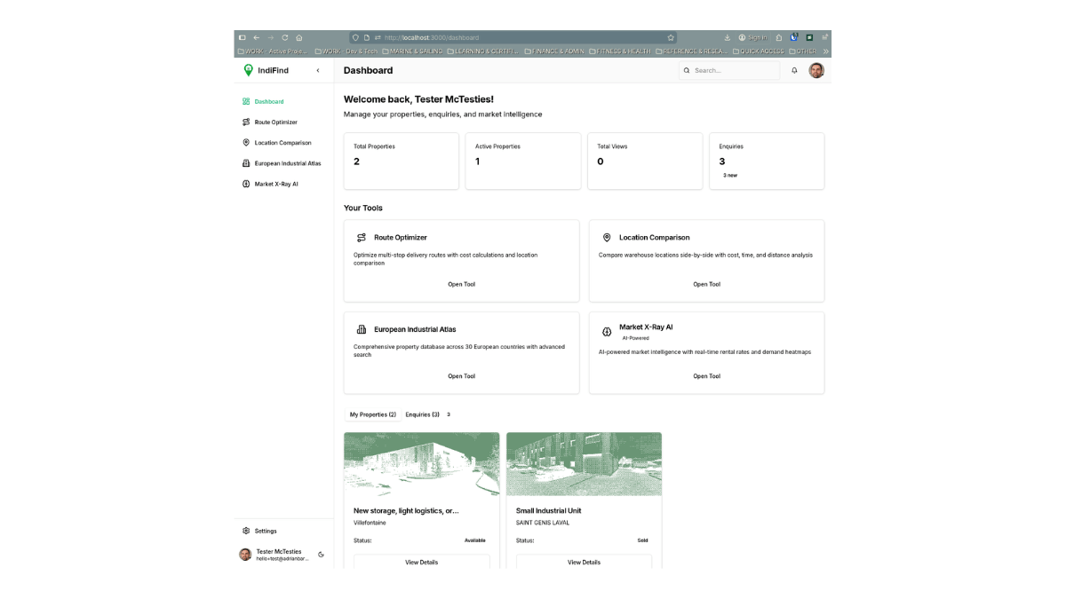Image resolution: width=1066 pixels, height=599 pixels.
Task: Click the Villefontaine property thumbnail image
Action: click(421, 463)
